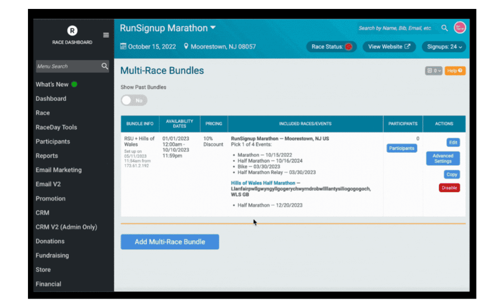Click the Half Marathon Relay — 03/30/2023 entry
The height and width of the screenshot is (308, 504).
pyautogui.click(x=277, y=172)
